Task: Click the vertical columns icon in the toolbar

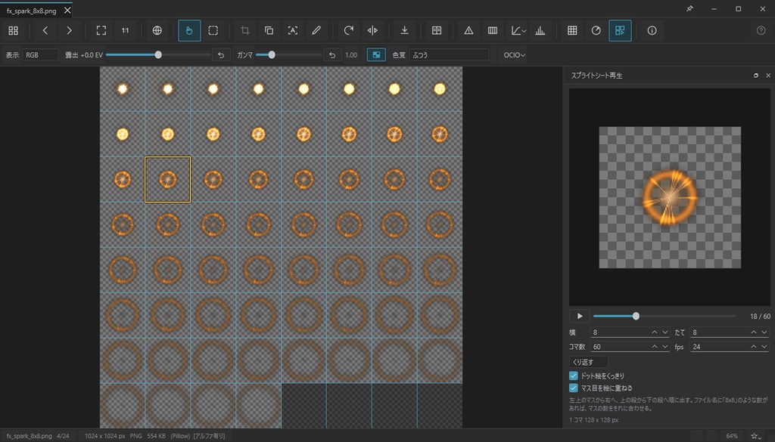Action: point(492,30)
